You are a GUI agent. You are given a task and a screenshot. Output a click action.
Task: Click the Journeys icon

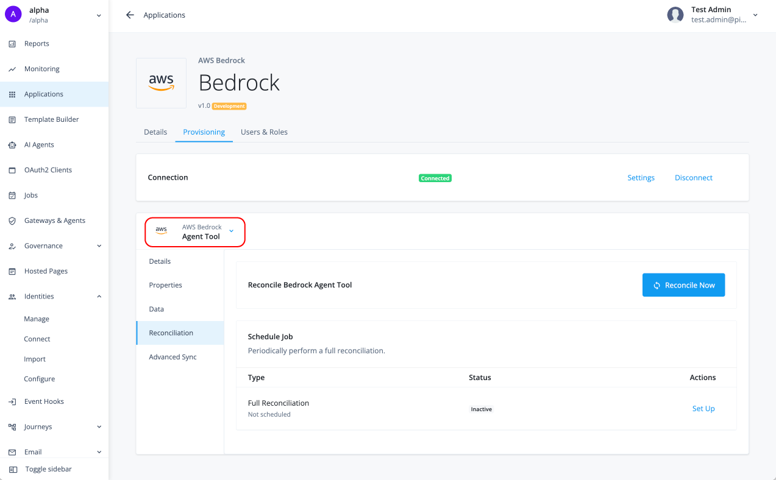click(x=12, y=427)
